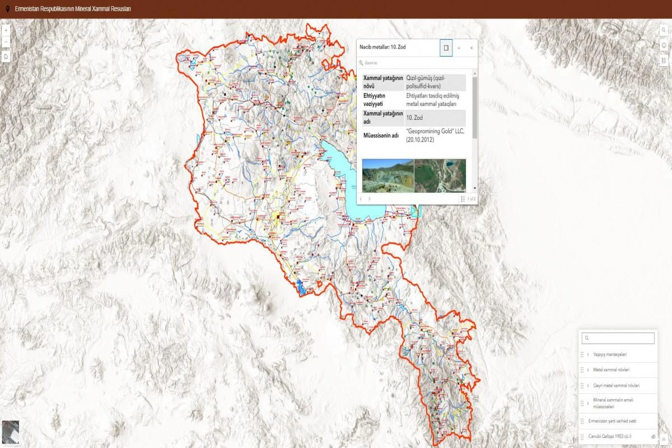The width and height of the screenshot is (672, 448).
Task: Open the 1 of 2 feature list
Action: (x=468, y=199)
